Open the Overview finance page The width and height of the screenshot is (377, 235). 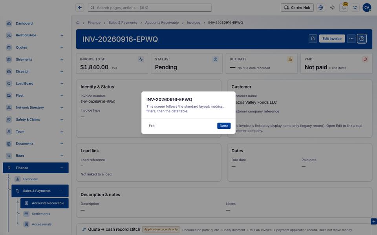(x=30, y=179)
